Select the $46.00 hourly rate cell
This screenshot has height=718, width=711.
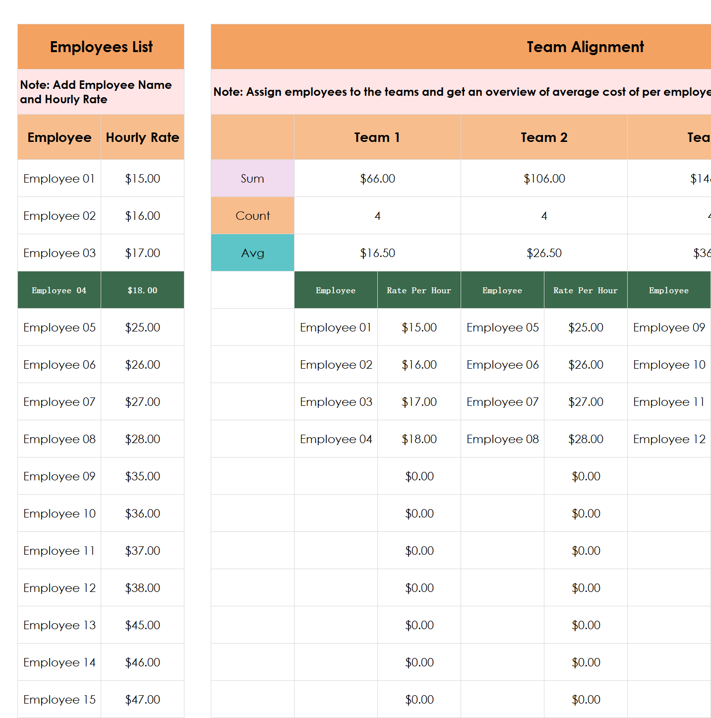click(x=143, y=662)
